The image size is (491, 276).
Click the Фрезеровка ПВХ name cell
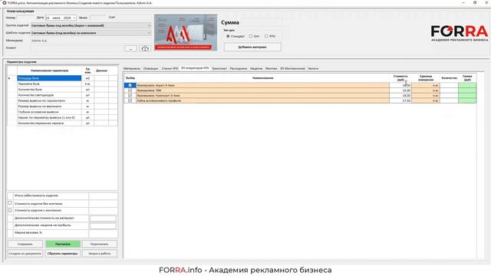coord(262,90)
